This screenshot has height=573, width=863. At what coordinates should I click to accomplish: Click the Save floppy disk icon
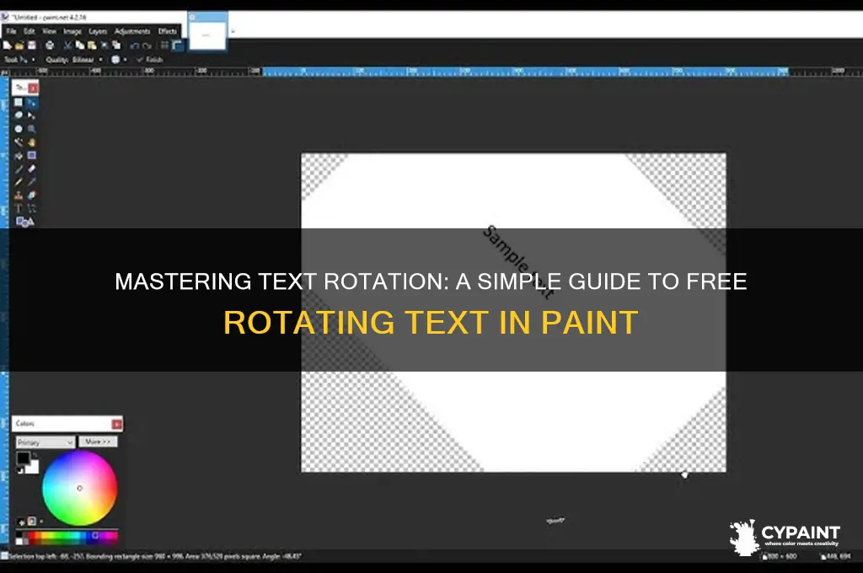coord(31,46)
